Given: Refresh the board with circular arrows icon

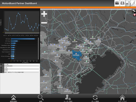Looking at the screenshot, I should coord(95,97).
